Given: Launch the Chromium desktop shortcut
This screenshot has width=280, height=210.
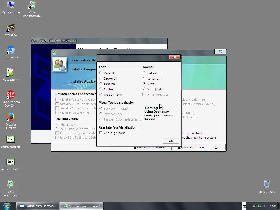Looking at the screenshot, I should click(x=11, y=52).
